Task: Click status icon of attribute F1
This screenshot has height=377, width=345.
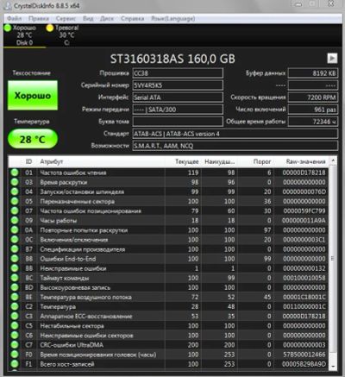Action: click(15, 364)
